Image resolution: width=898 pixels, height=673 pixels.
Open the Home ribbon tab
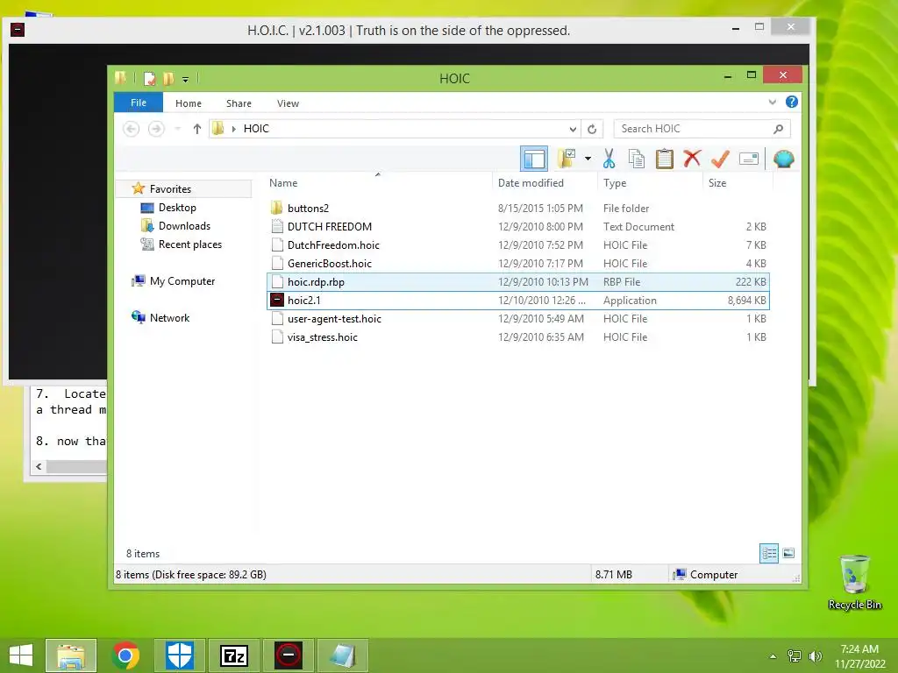[189, 103]
